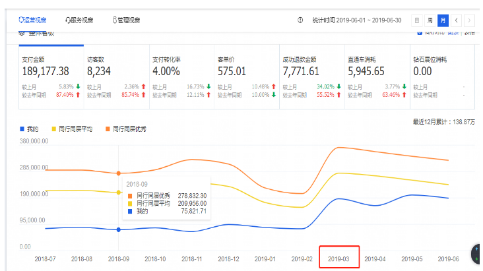Screen dimensions: 483x271
Task: Toggle the 我的 legend series
Action: pyautogui.click(x=29, y=129)
